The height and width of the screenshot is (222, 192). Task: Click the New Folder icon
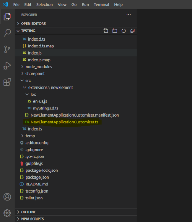(x=115, y=31)
